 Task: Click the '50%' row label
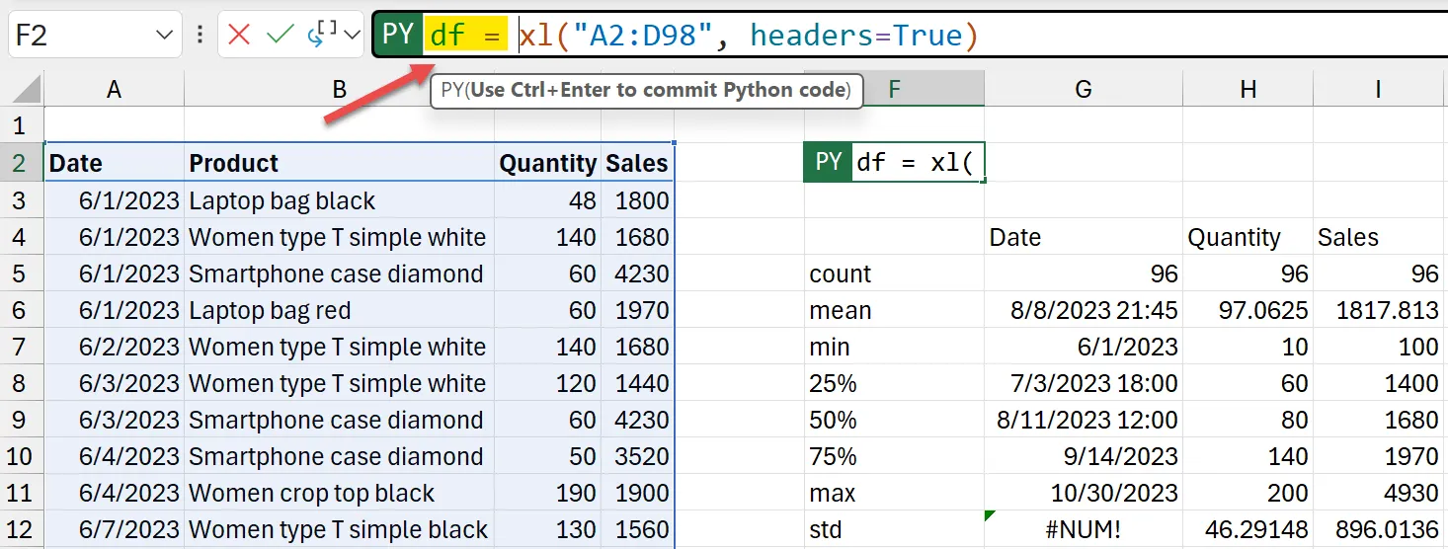[894, 420]
